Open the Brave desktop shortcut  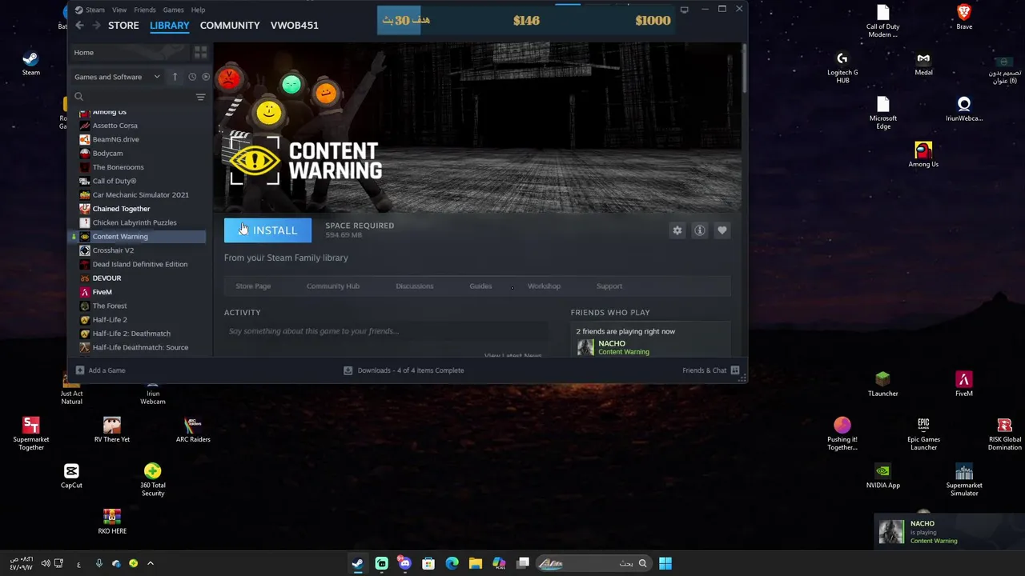(964, 18)
